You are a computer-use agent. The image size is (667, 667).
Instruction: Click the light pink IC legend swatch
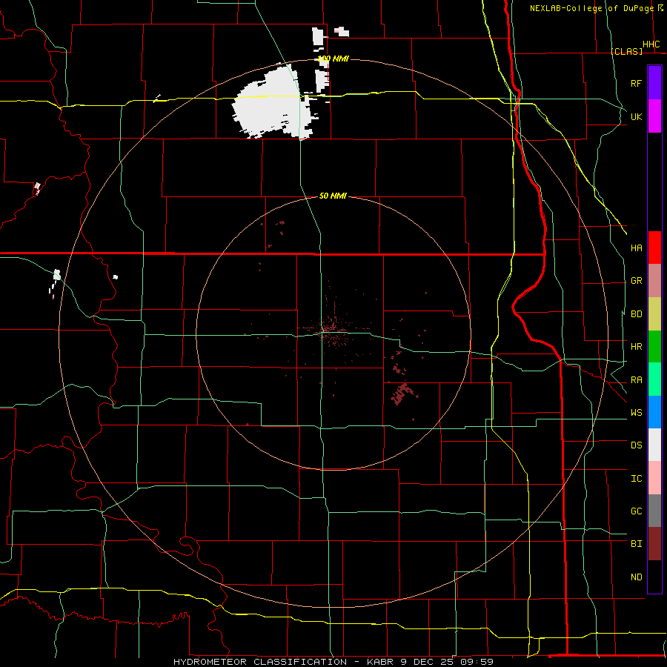pos(654,478)
